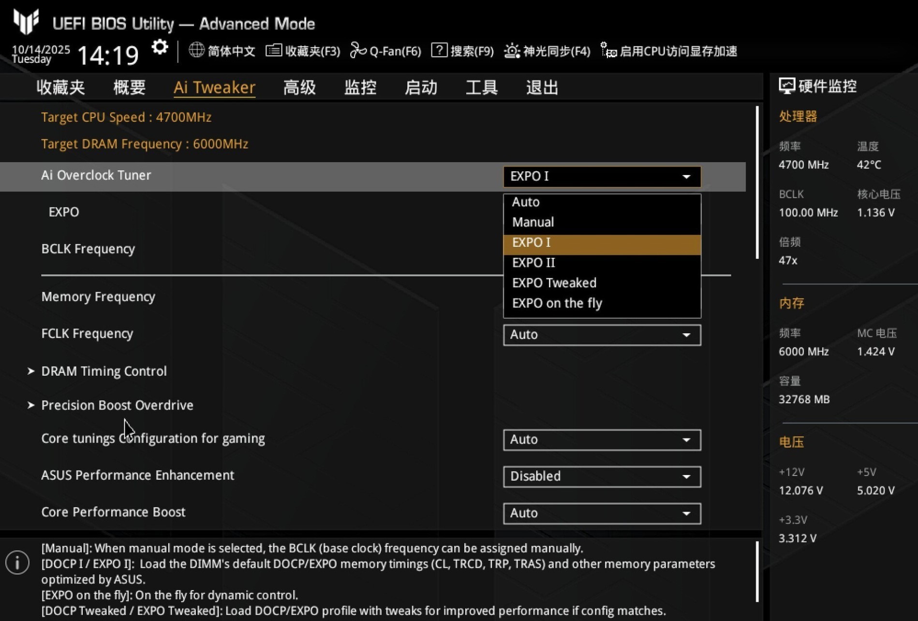Select Auto in the overclock tuner list

click(x=525, y=202)
